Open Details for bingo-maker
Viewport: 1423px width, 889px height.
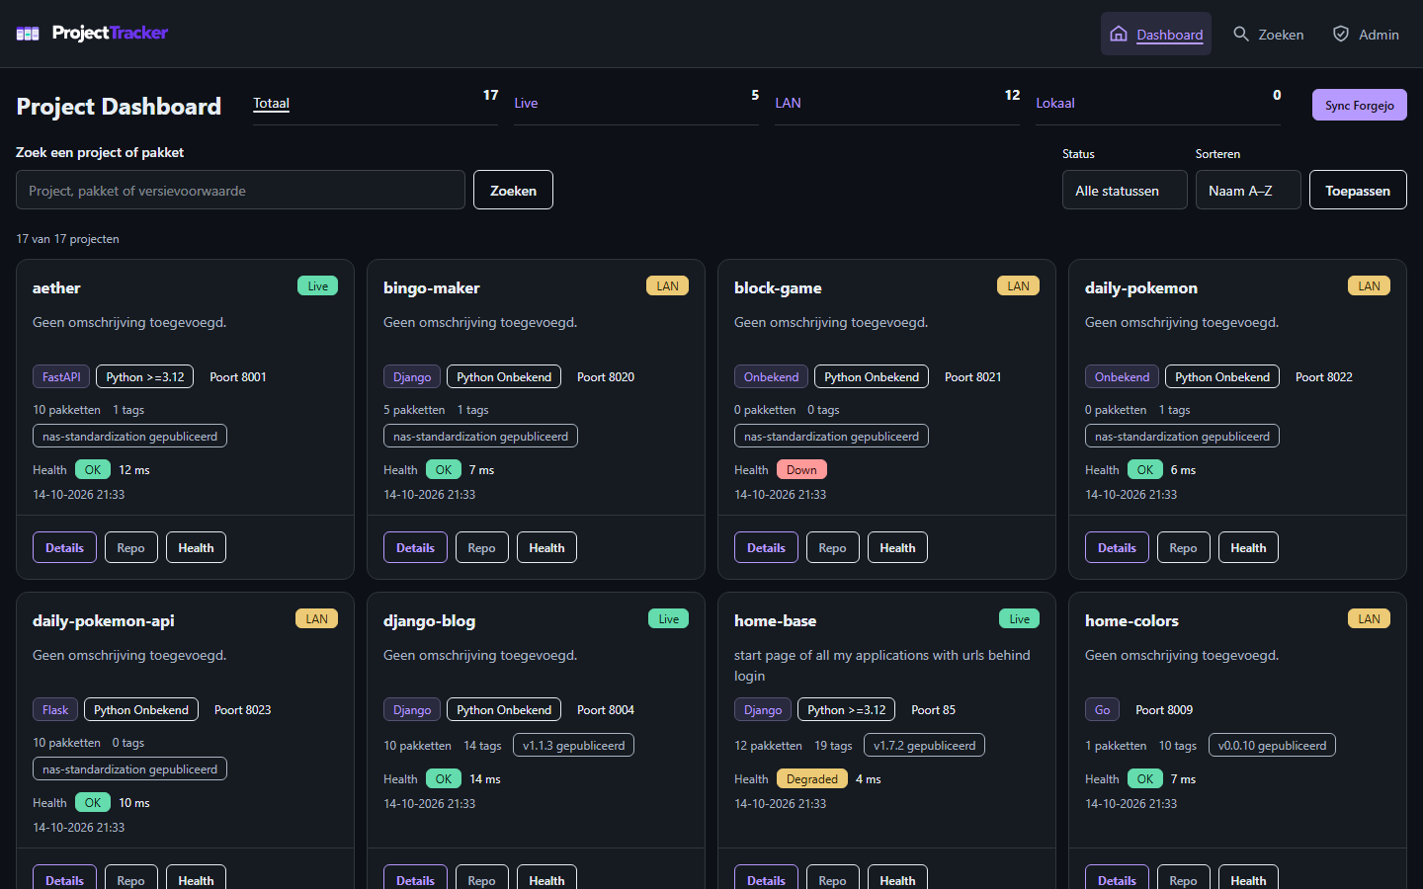tap(415, 547)
